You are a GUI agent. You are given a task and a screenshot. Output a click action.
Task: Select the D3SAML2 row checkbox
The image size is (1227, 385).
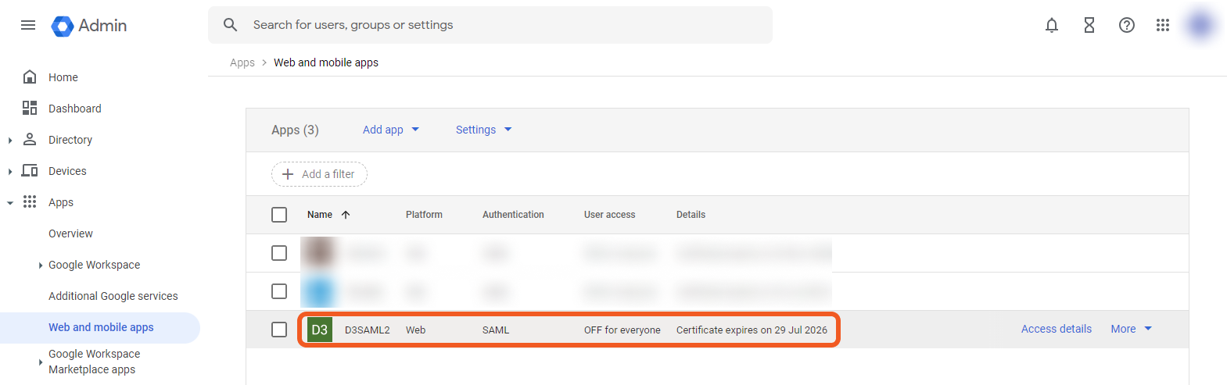point(279,330)
